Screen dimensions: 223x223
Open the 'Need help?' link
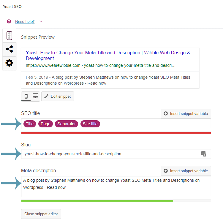25,21
